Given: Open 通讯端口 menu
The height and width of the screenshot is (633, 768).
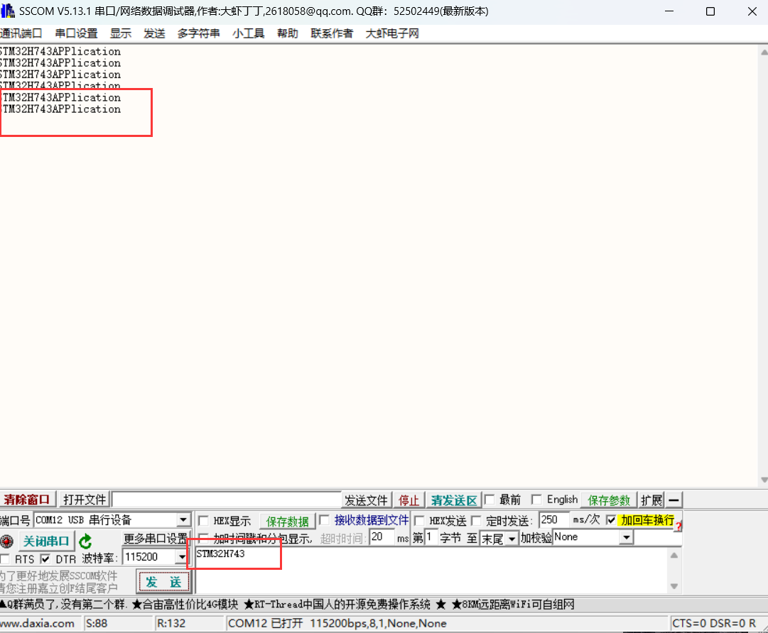Looking at the screenshot, I should pos(21,33).
